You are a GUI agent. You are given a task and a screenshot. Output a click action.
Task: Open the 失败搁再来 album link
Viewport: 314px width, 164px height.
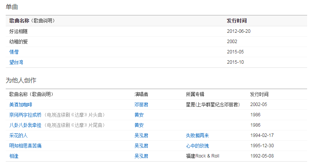click(x=197, y=135)
